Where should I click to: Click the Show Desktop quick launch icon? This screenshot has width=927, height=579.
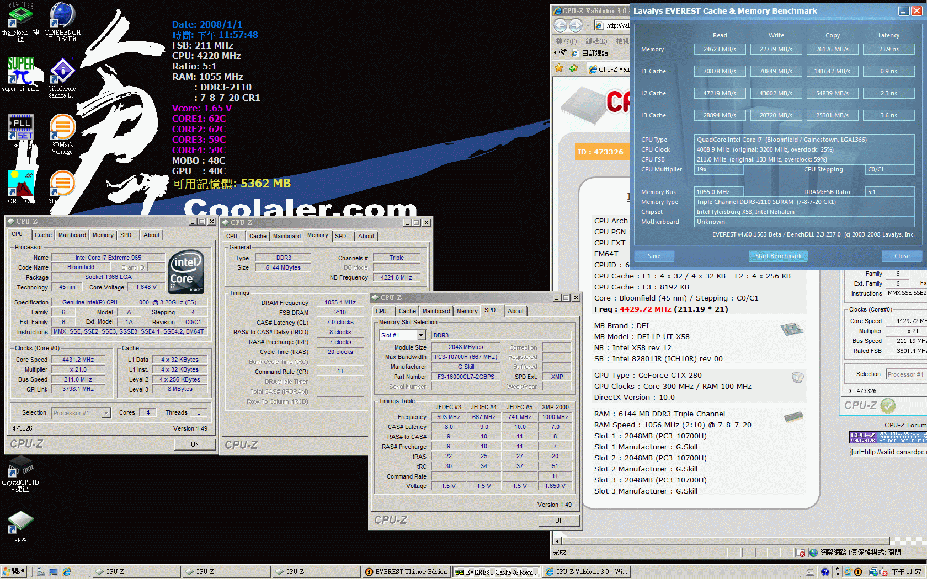pyautogui.click(x=54, y=572)
